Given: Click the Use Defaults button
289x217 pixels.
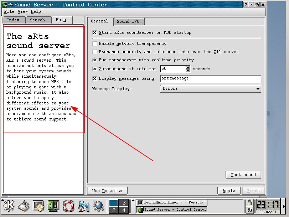Looking at the screenshot, I should pyautogui.click(x=107, y=191).
